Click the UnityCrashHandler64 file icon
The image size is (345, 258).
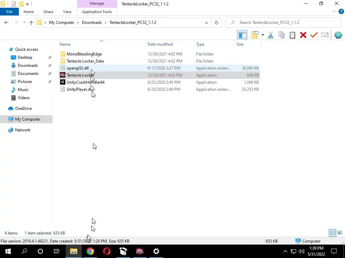pyautogui.click(x=63, y=82)
